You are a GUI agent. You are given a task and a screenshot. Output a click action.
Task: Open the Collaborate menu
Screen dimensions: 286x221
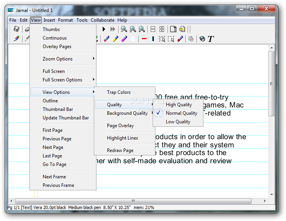[103, 20]
